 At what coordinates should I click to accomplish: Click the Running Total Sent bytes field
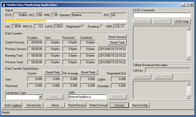(53, 55)
